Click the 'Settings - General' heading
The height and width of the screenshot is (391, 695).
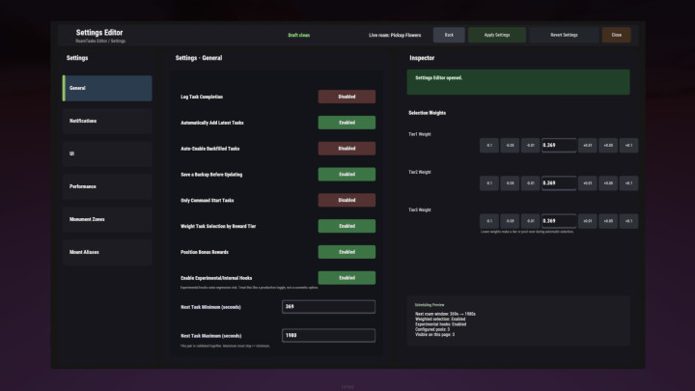click(199, 58)
